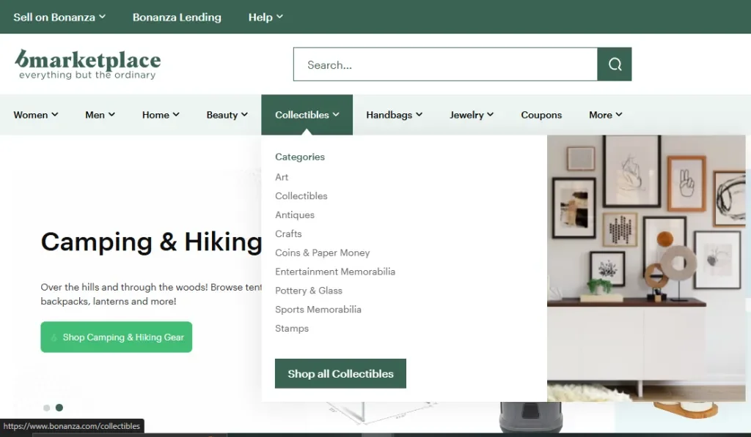Viewport: 751px width, 437px height.
Task: Select Coins & Paper Money category
Action: (322, 253)
